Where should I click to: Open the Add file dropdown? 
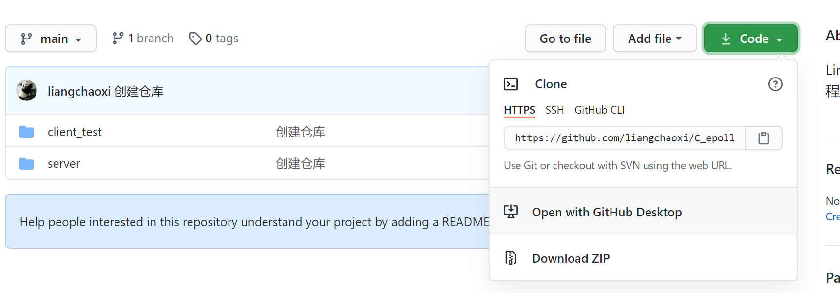pyautogui.click(x=654, y=38)
